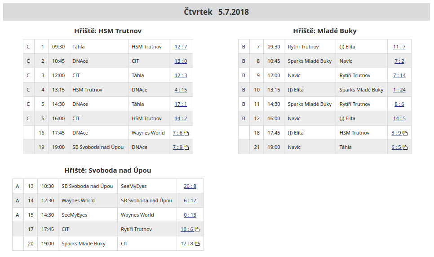
Task: Select the 7 : 14 Navic match score
Action: click(x=399, y=75)
